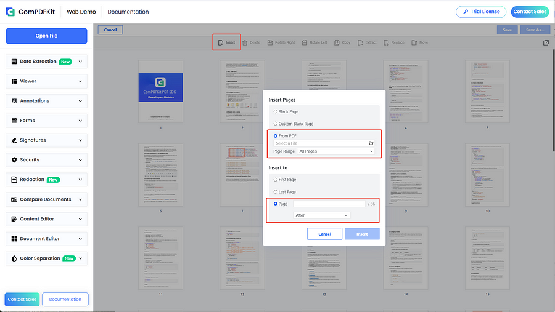Expand the Signatures section chevron
This screenshot has height=312, width=555.
click(x=80, y=140)
